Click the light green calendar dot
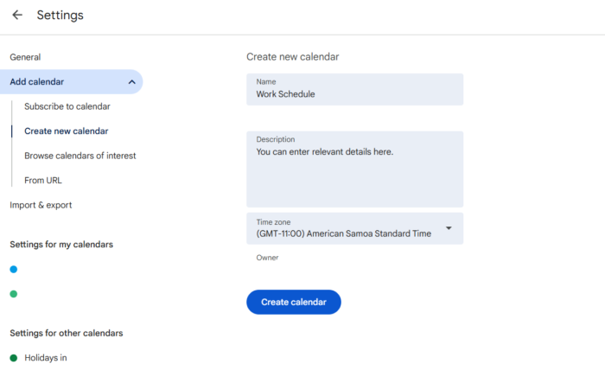The height and width of the screenshot is (377, 605). pyautogui.click(x=13, y=294)
